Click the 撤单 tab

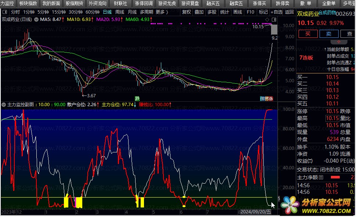[x=306, y=3]
